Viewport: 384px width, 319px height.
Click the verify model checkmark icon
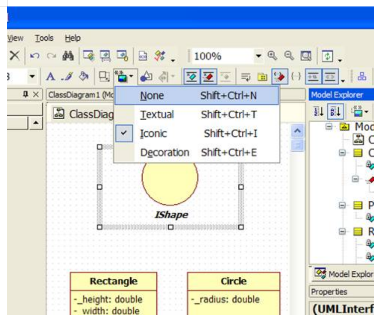pyautogui.click(x=160, y=56)
